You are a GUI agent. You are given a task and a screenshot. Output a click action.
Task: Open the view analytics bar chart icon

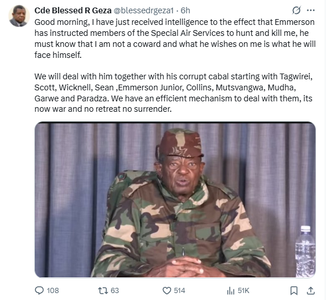coord(230,291)
